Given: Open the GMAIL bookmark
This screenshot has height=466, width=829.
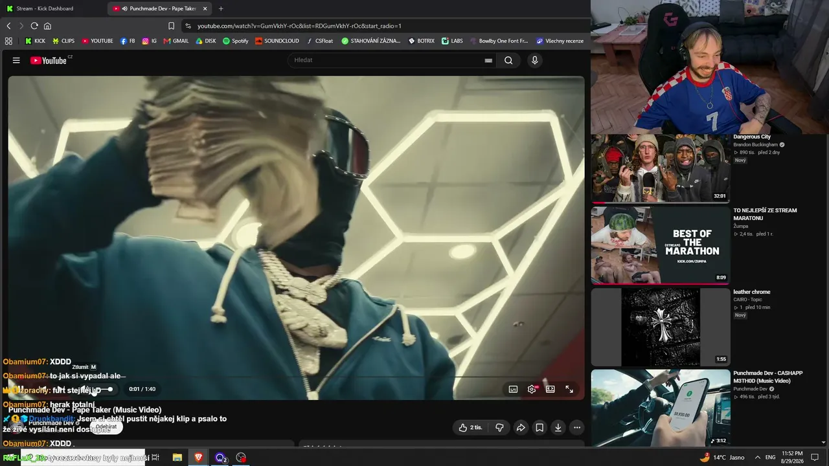Looking at the screenshot, I should tap(176, 41).
